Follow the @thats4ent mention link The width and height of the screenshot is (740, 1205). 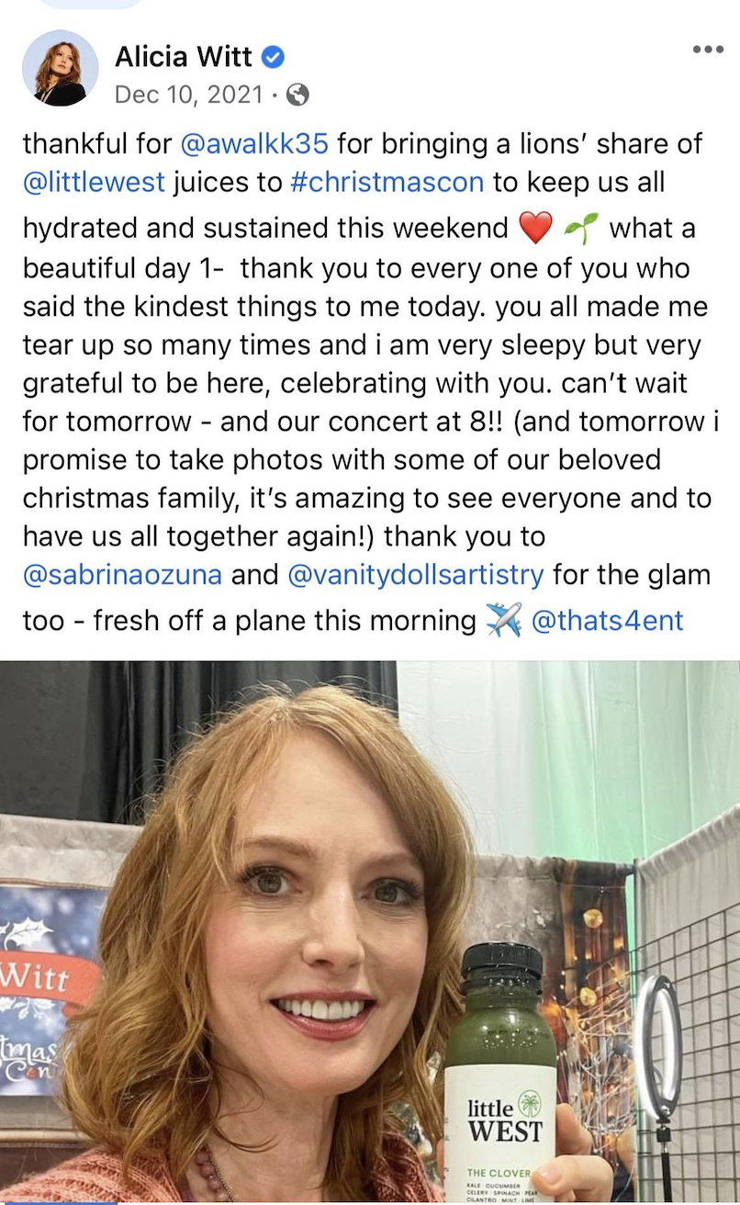(x=608, y=621)
